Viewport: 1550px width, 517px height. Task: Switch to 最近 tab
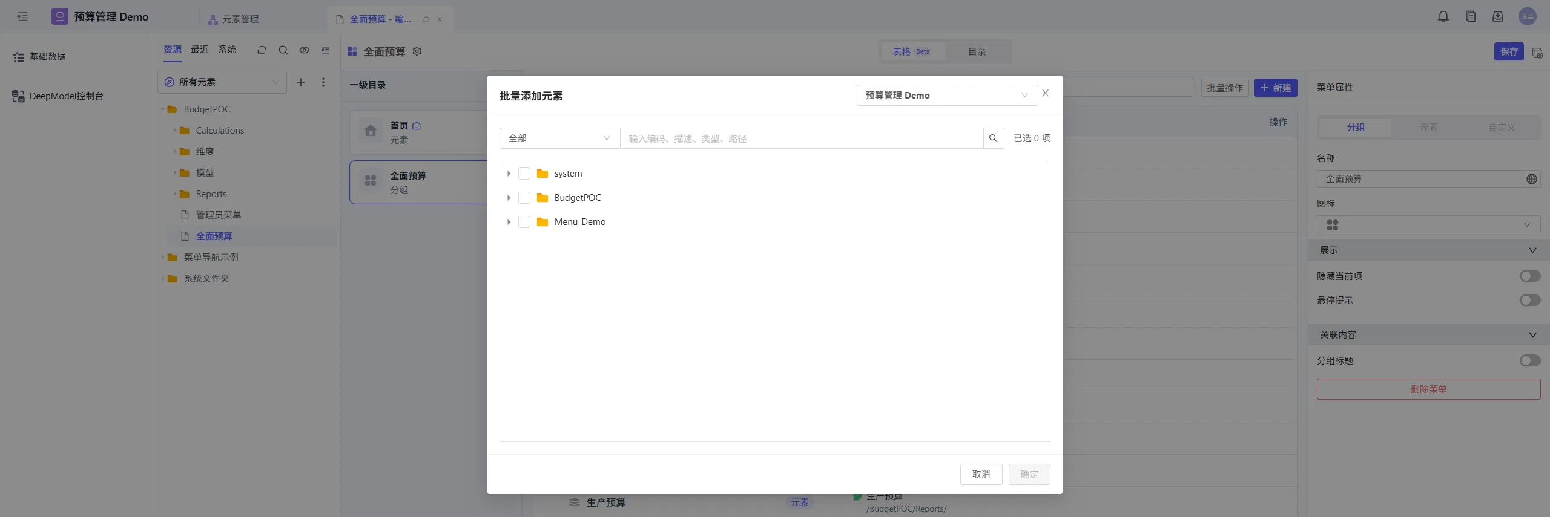[x=200, y=50]
